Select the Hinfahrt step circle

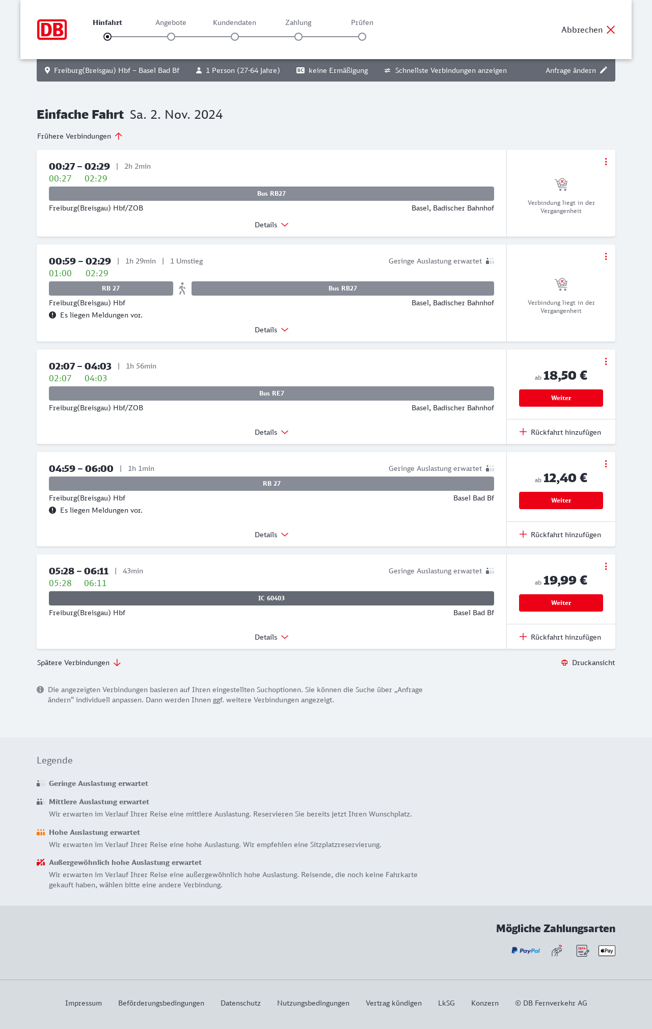pos(107,37)
